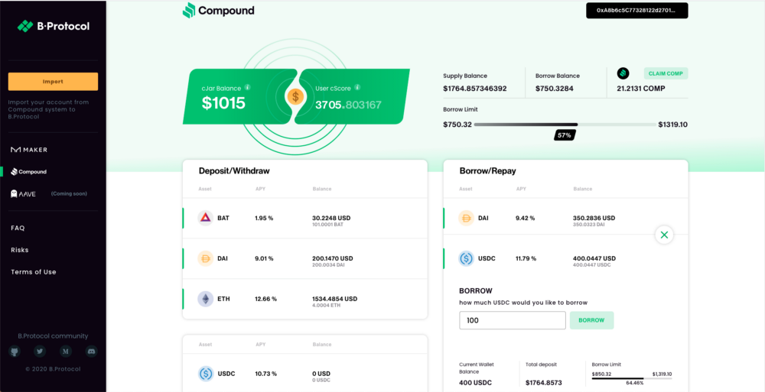Open the Medium community icon
Image resolution: width=765 pixels, height=392 pixels.
66,351
